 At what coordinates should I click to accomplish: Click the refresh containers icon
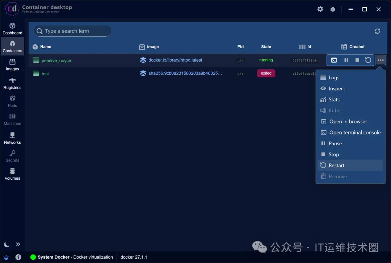pyautogui.click(x=377, y=31)
